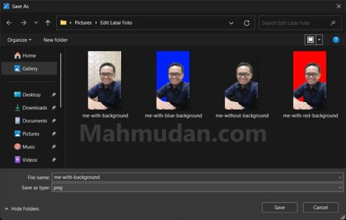Open Home in the navigation pane
Viewport: 346px width, 220px height.
(x=29, y=56)
